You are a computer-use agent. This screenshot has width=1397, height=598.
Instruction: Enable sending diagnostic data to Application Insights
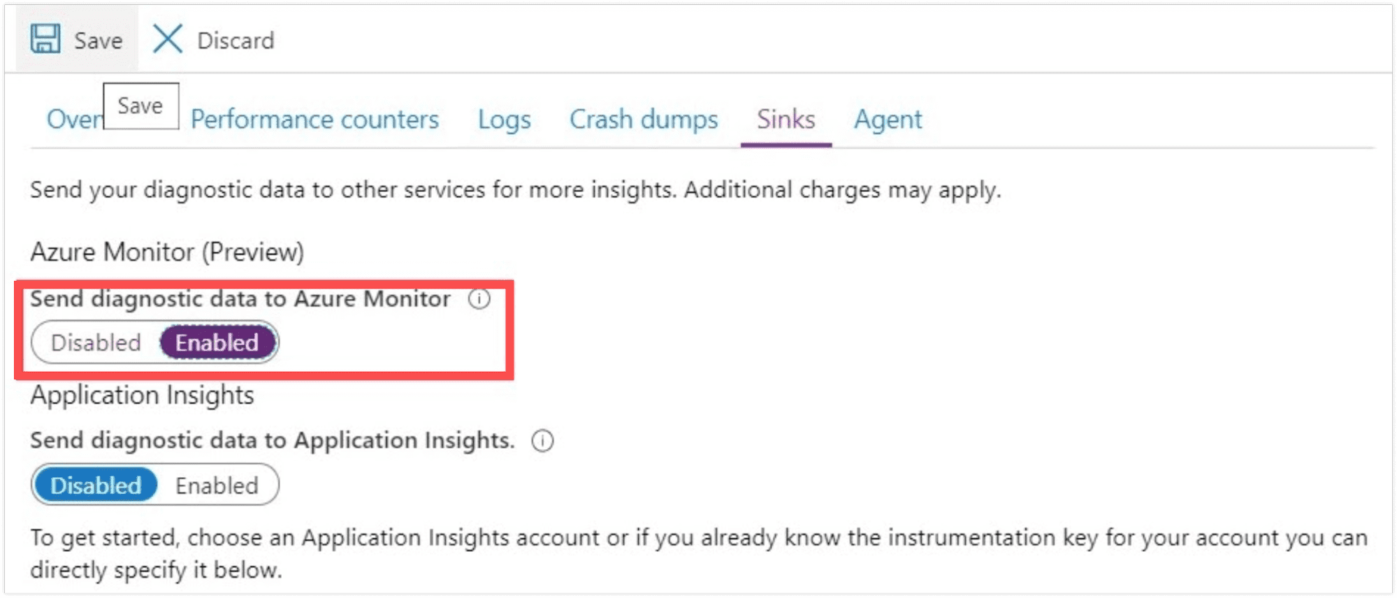[x=217, y=486]
